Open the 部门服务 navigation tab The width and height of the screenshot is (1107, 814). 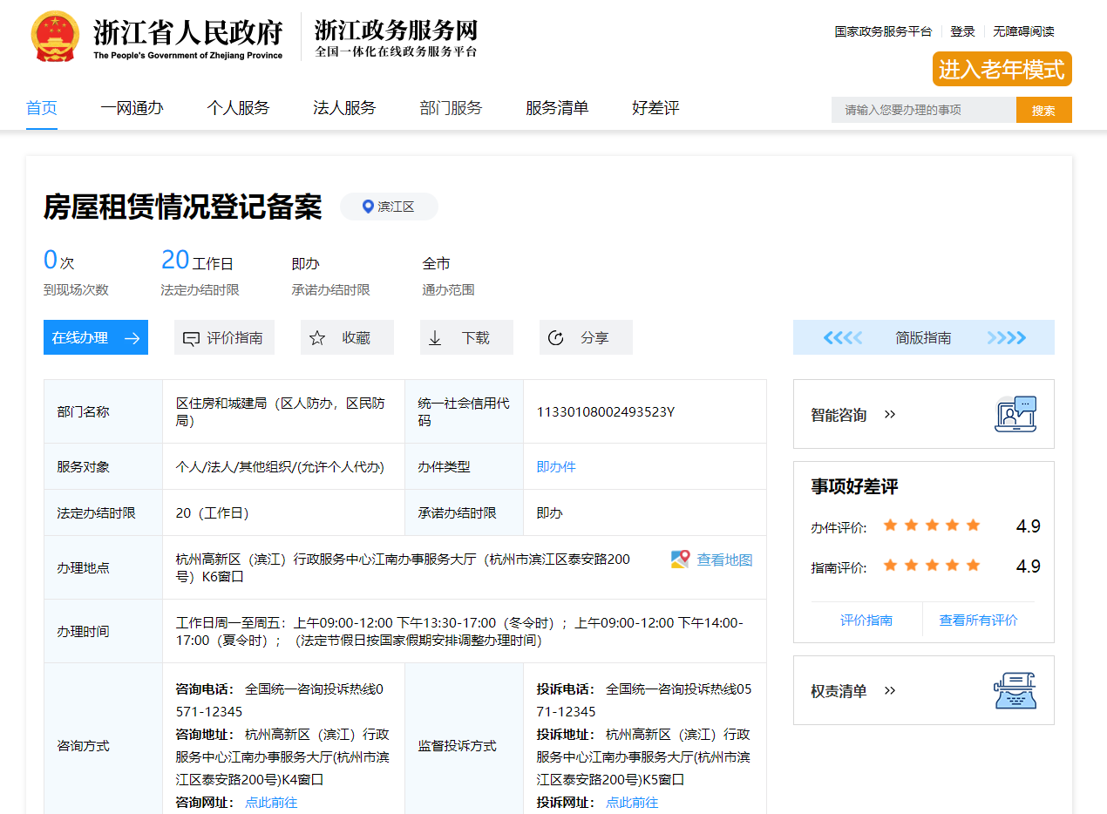(451, 108)
